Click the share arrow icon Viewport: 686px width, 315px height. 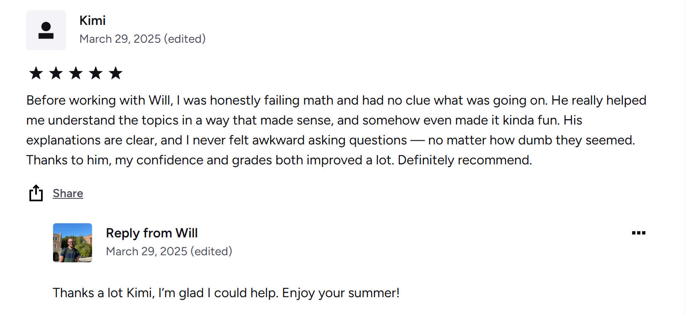pos(36,193)
